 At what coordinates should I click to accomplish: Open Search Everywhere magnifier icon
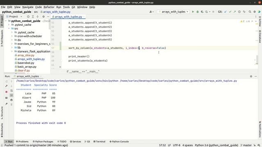[250, 12]
